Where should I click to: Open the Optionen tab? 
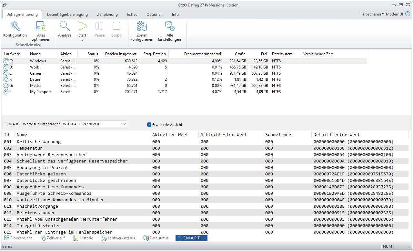pos(155,15)
